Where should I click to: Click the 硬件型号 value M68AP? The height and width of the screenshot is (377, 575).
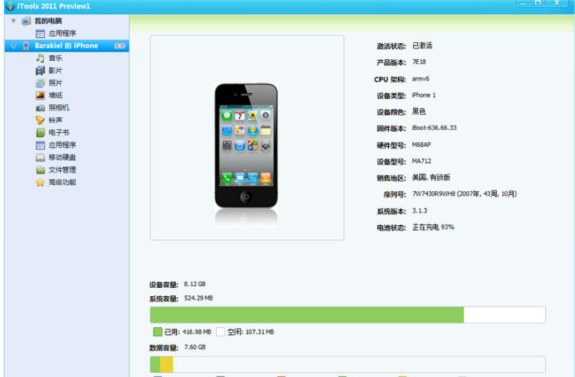[421, 144]
